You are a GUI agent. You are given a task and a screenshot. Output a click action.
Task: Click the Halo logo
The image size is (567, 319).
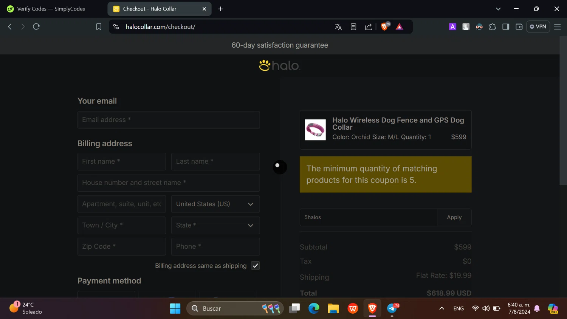click(x=280, y=65)
